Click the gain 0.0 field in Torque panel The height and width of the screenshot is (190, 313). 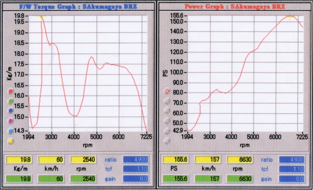coord(136,179)
